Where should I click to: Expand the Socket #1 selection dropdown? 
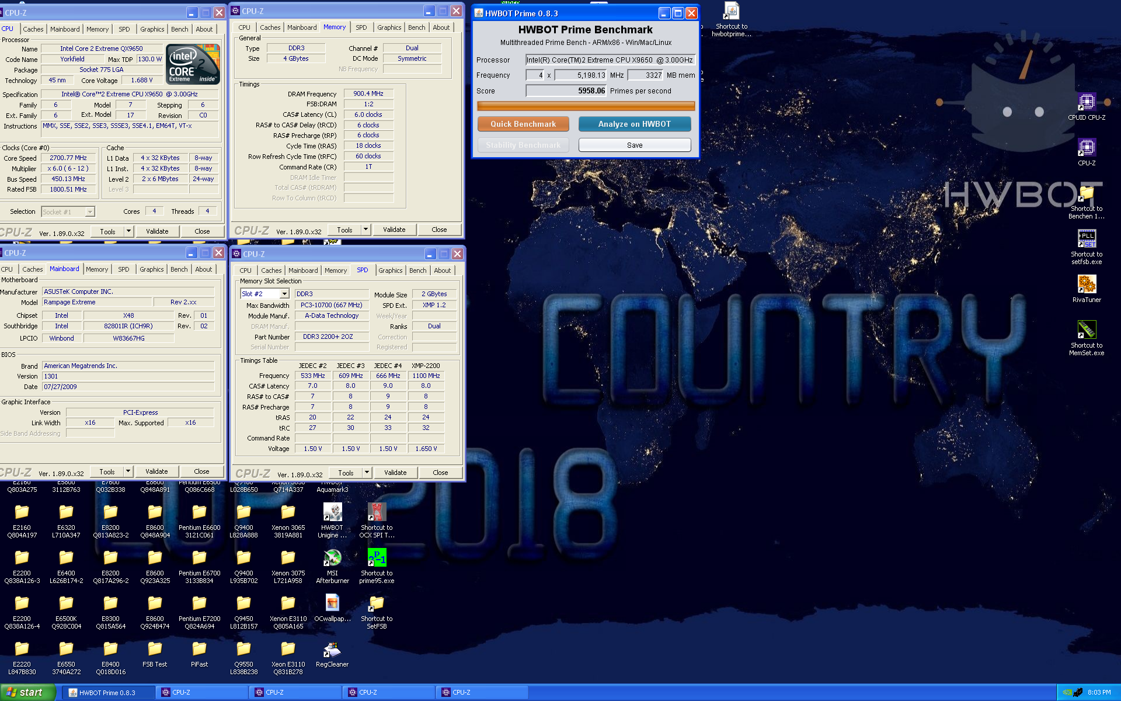click(90, 212)
